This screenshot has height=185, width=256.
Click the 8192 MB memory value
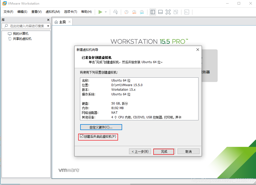coord(118,108)
